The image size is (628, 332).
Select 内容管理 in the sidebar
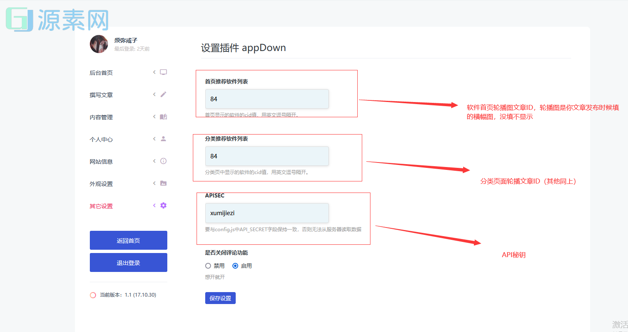pyautogui.click(x=101, y=116)
